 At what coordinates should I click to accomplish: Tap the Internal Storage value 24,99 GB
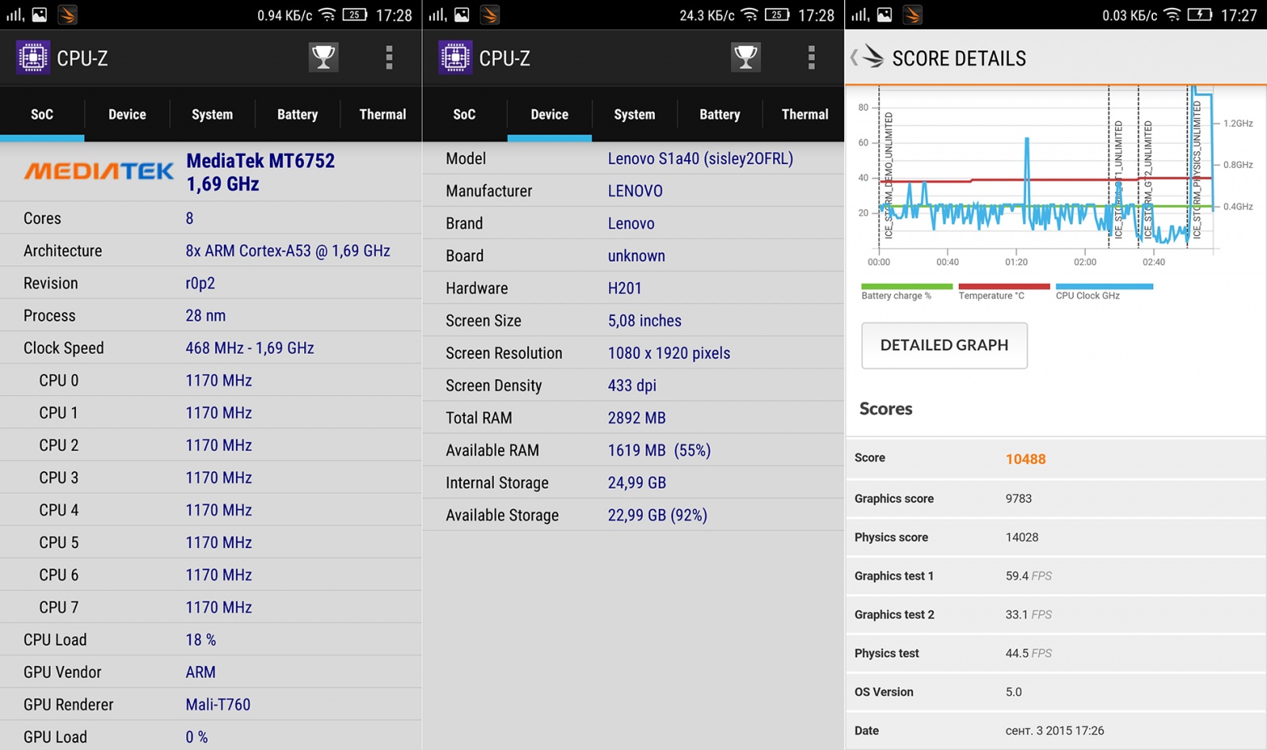point(637,483)
